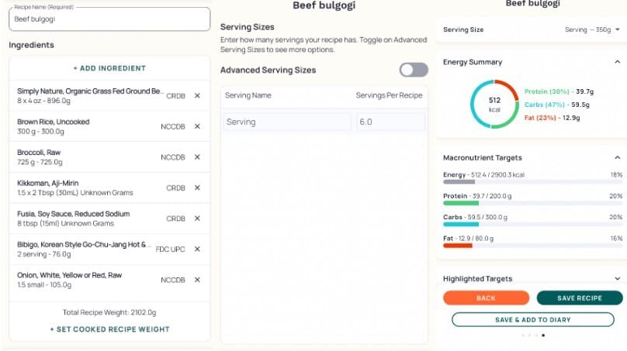Click Save & Add to Diary
The height and width of the screenshot is (351, 627).
click(x=532, y=319)
